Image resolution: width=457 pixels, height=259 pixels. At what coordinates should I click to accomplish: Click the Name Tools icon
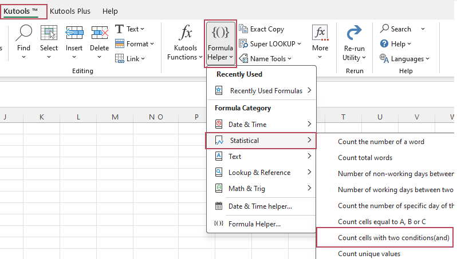[x=243, y=58]
